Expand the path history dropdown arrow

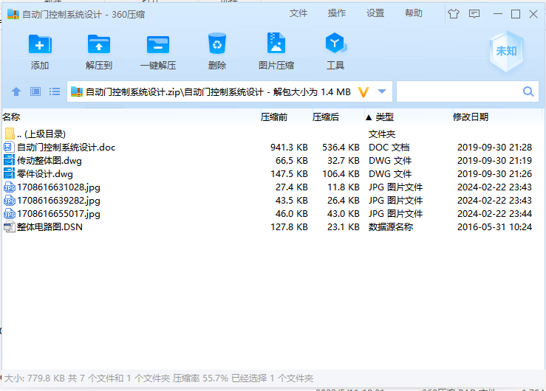tap(382, 91)
